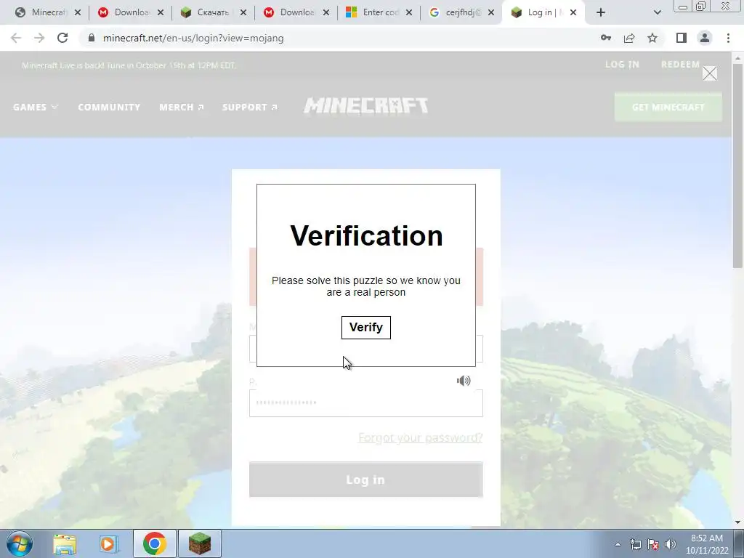Close the Enter code tab
744x558 pixels.
[x=409, y=12]
